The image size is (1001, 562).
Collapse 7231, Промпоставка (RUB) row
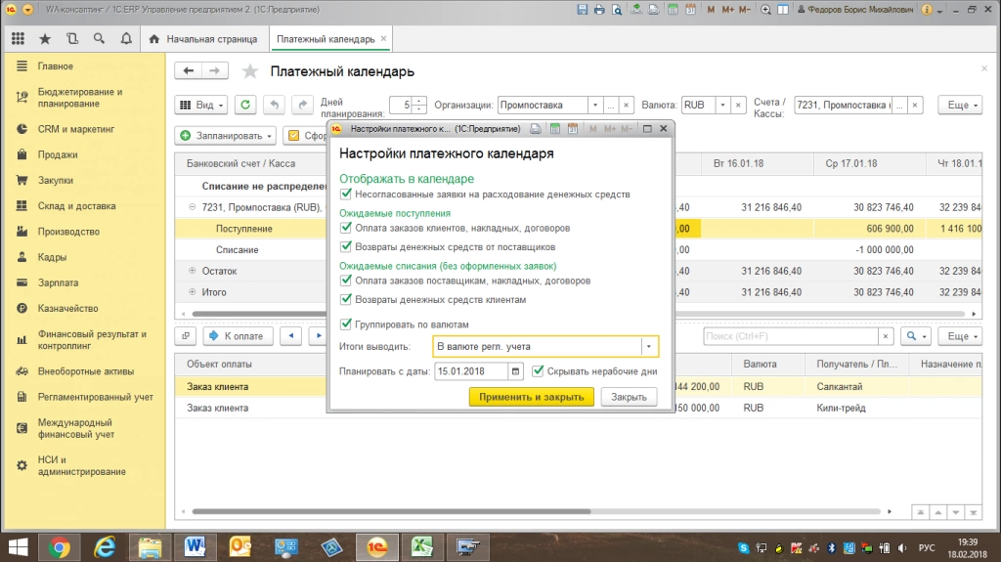click(x=193, y=207)
